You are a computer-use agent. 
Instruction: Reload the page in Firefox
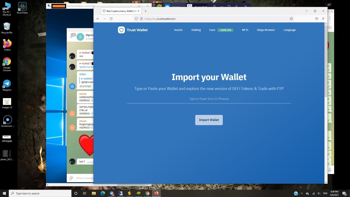(111, 19)
